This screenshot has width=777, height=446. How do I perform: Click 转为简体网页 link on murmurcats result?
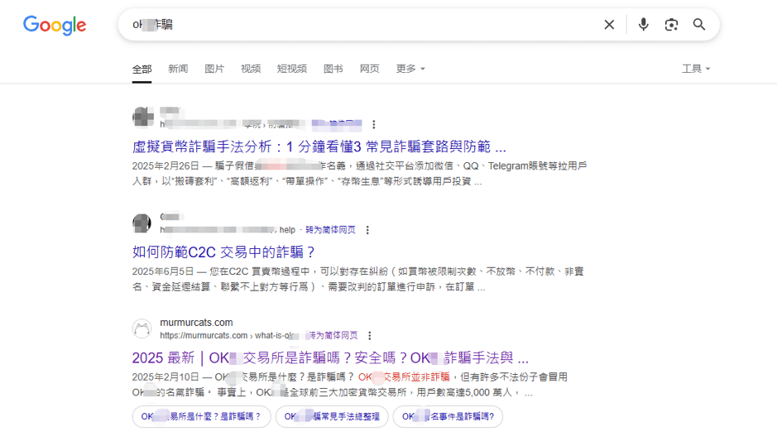[x=333, y=335]
